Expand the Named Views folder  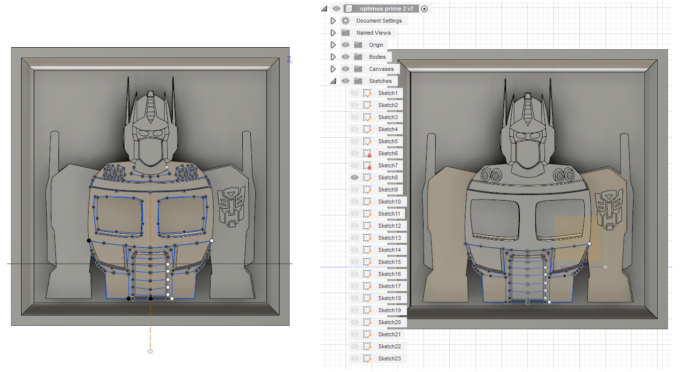point(333,33)
